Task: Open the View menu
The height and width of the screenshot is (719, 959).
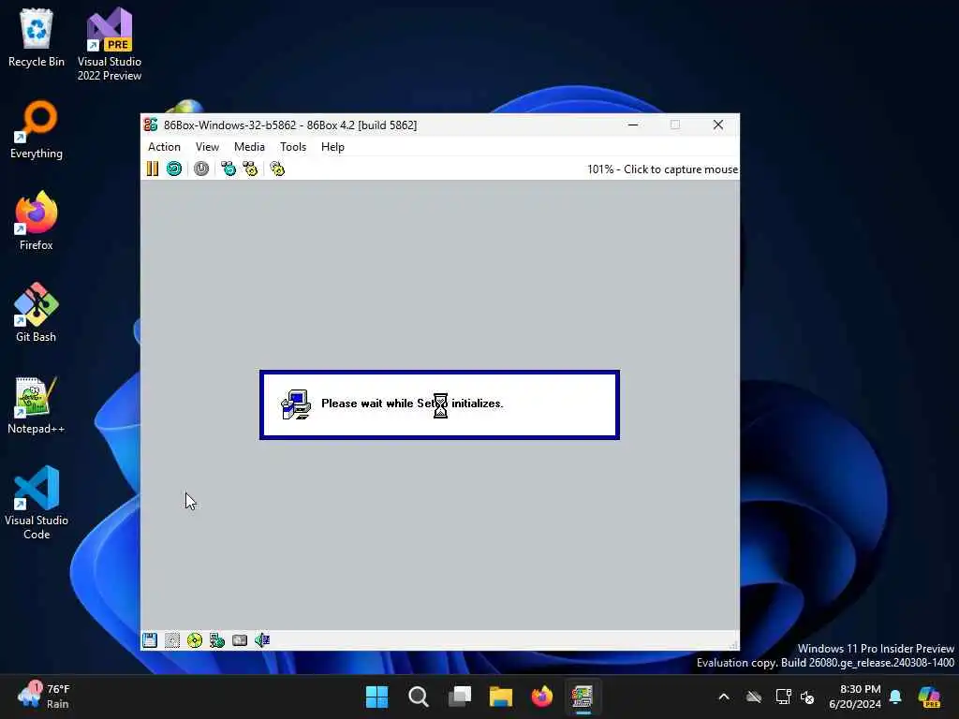Action: tap(207, 147)
